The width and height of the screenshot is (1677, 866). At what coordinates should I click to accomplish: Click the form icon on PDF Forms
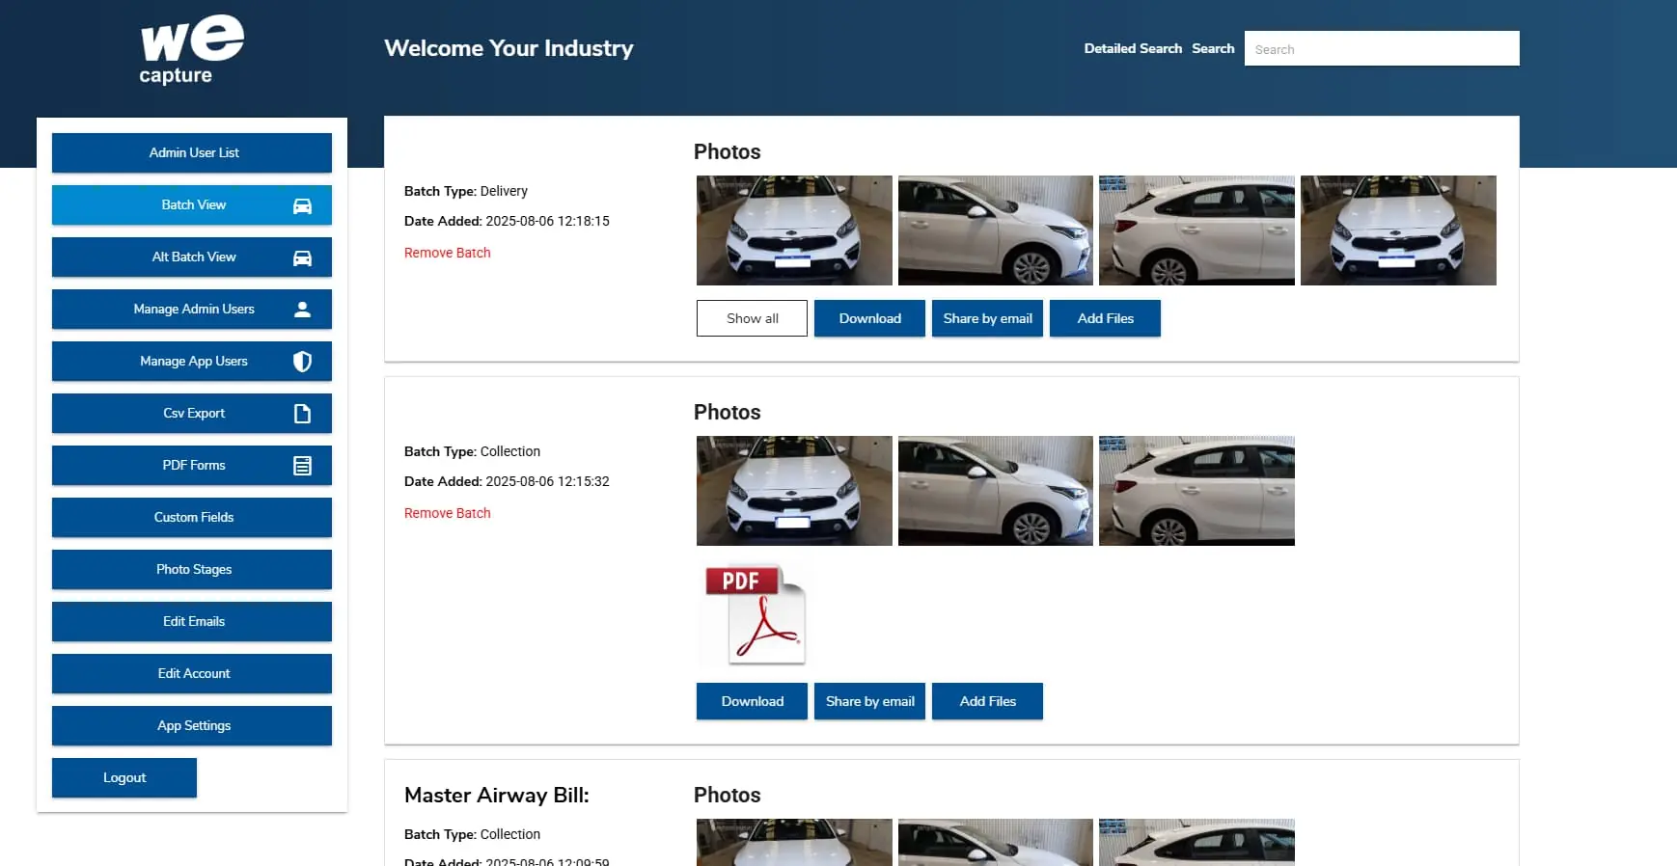pyautogui.click(x=302, y=466)
